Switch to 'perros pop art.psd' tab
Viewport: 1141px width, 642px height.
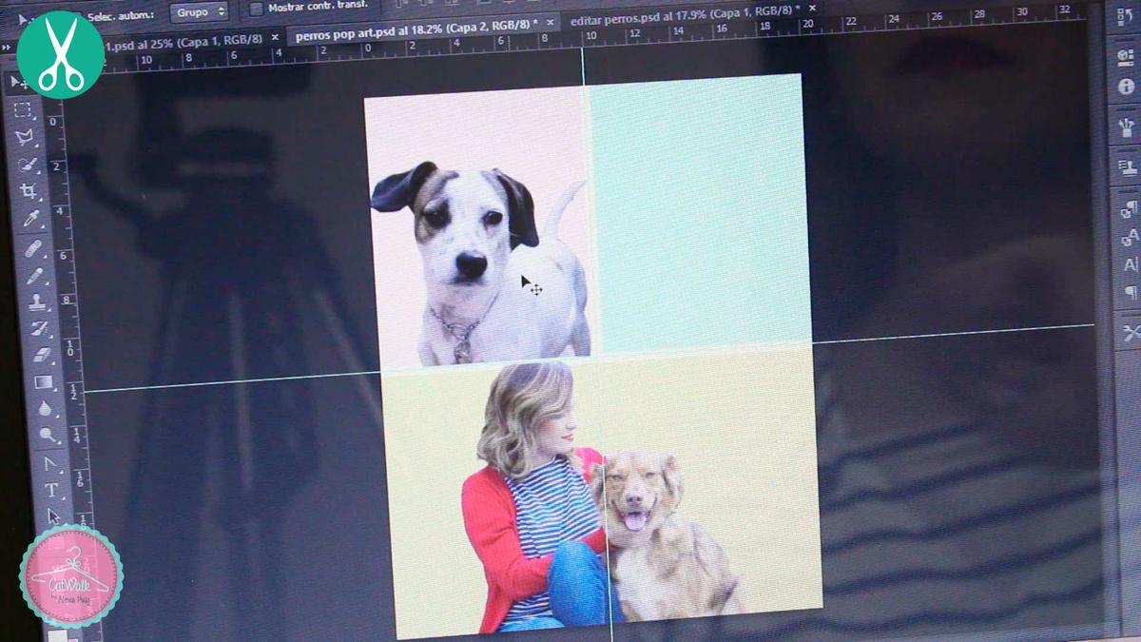click(409, 37)
